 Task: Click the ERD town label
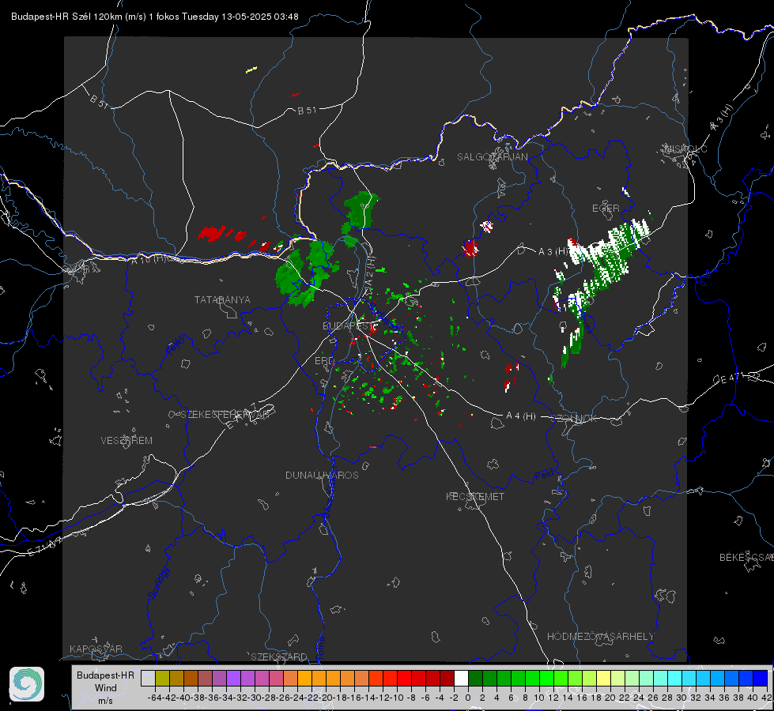pos(324,361)
